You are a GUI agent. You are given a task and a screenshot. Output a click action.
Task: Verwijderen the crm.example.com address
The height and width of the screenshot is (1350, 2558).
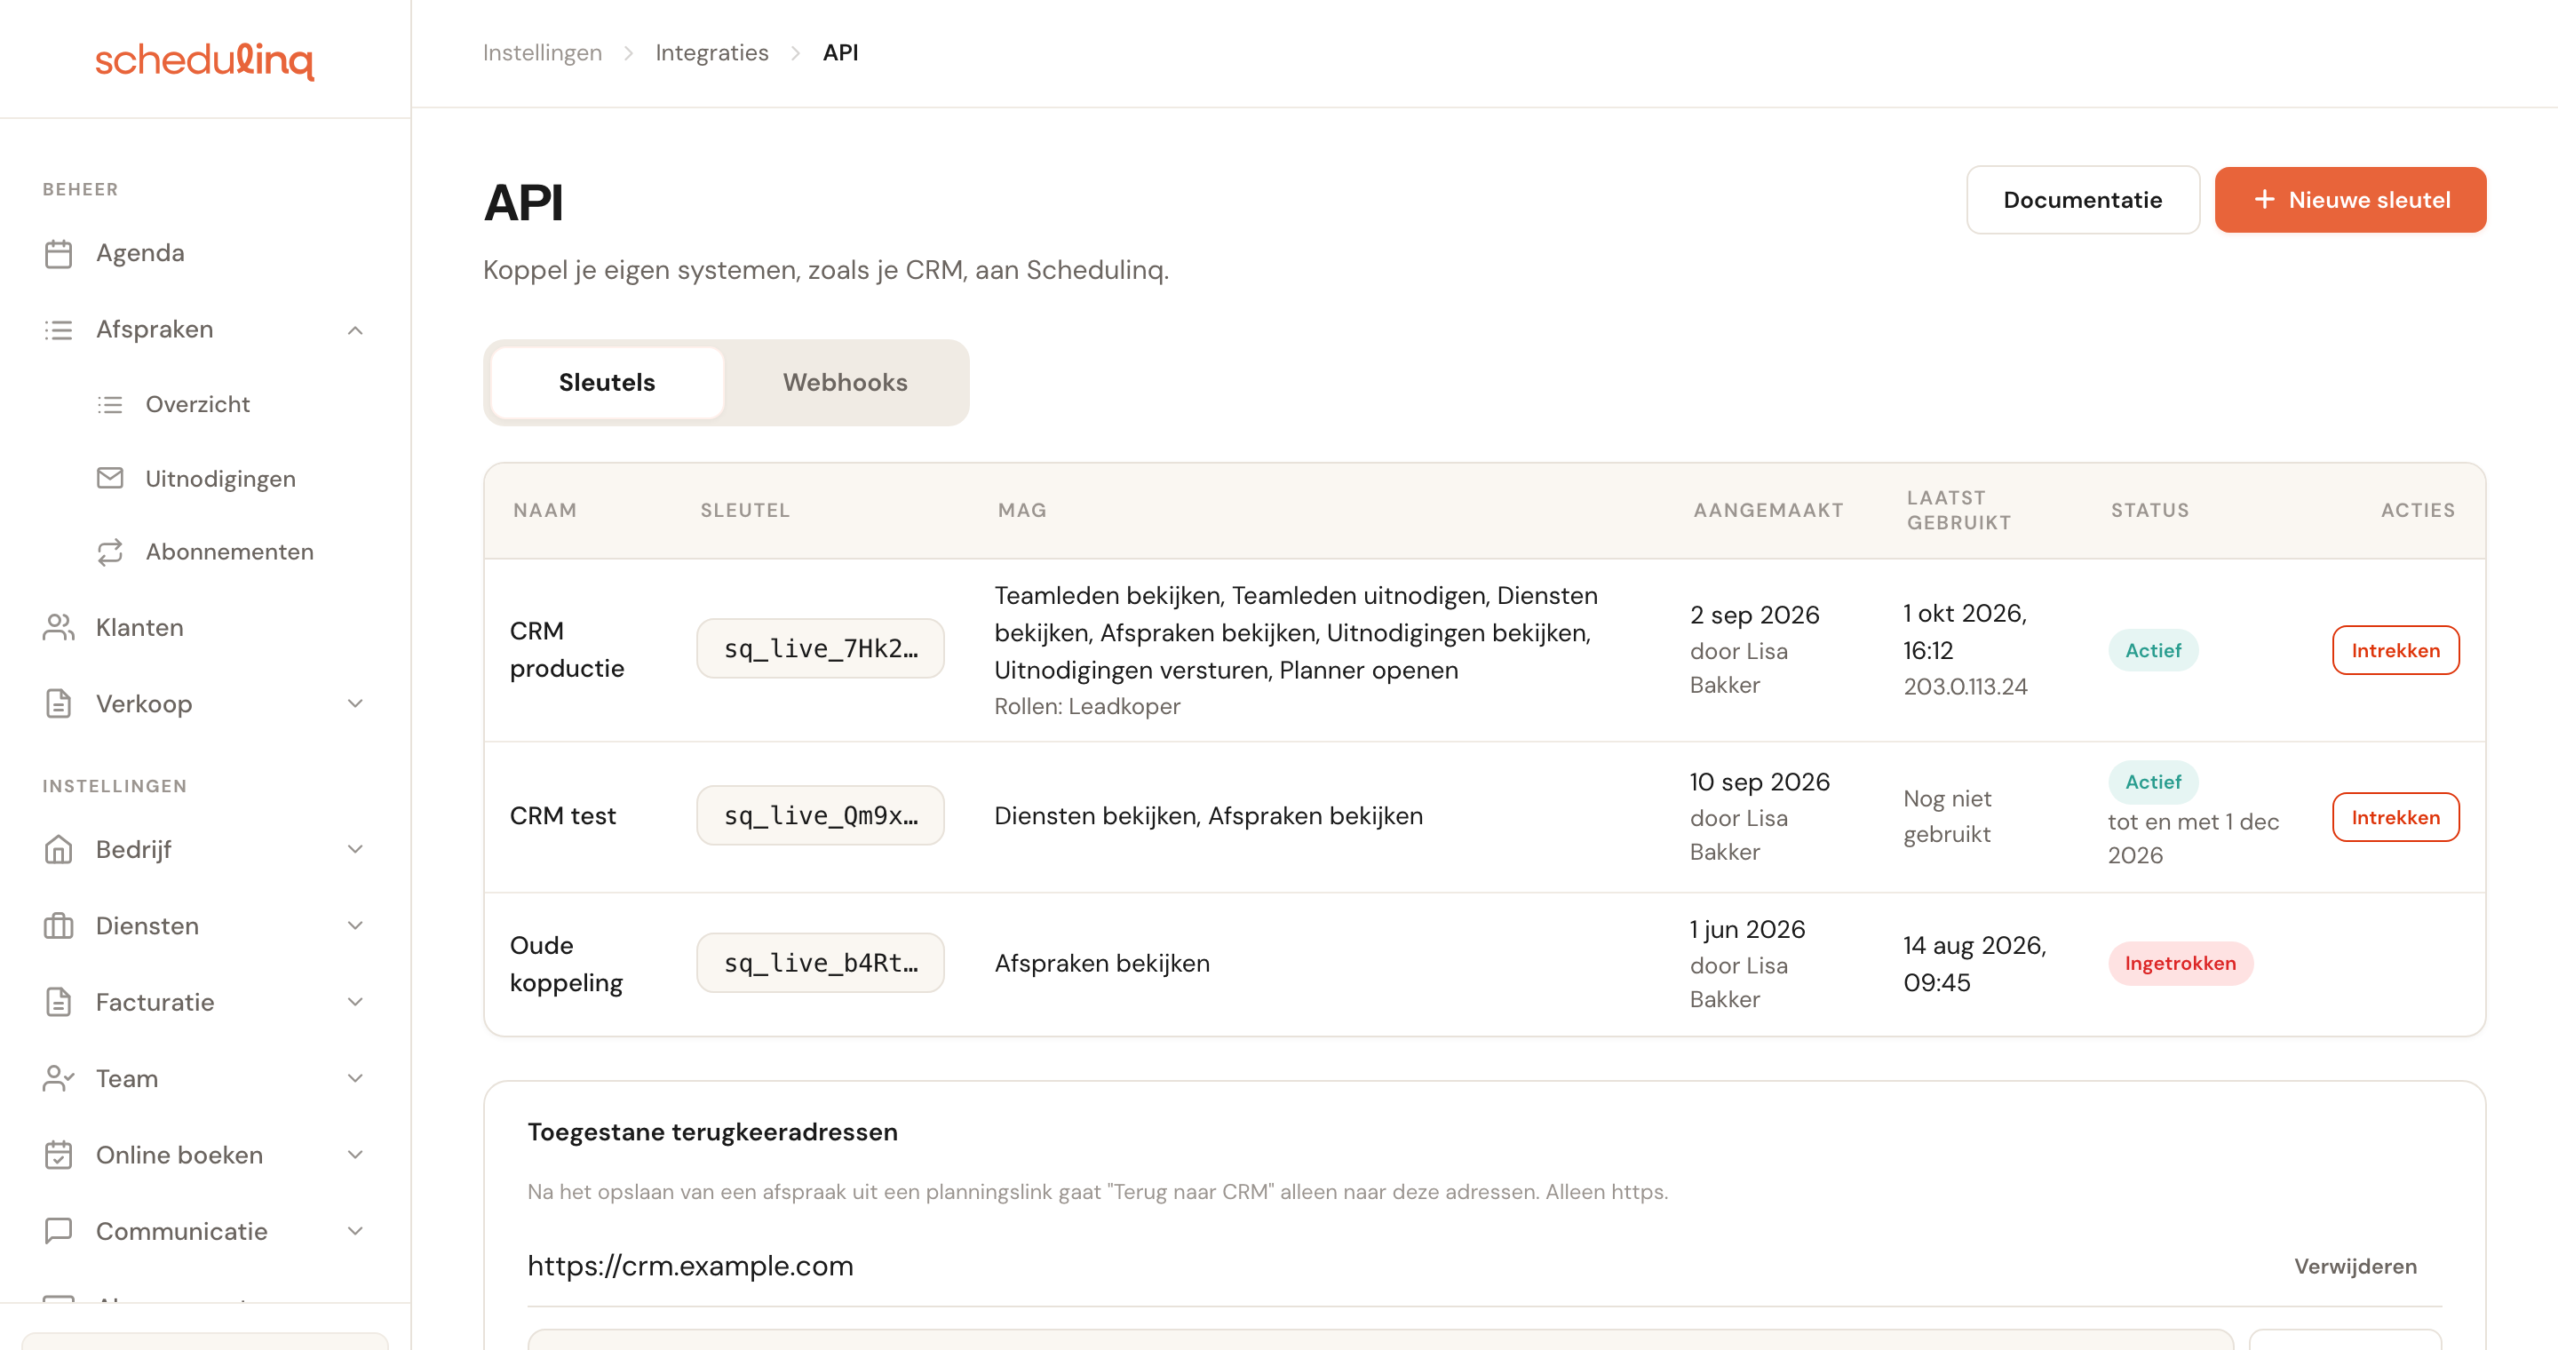[x=2355, y=1267]
